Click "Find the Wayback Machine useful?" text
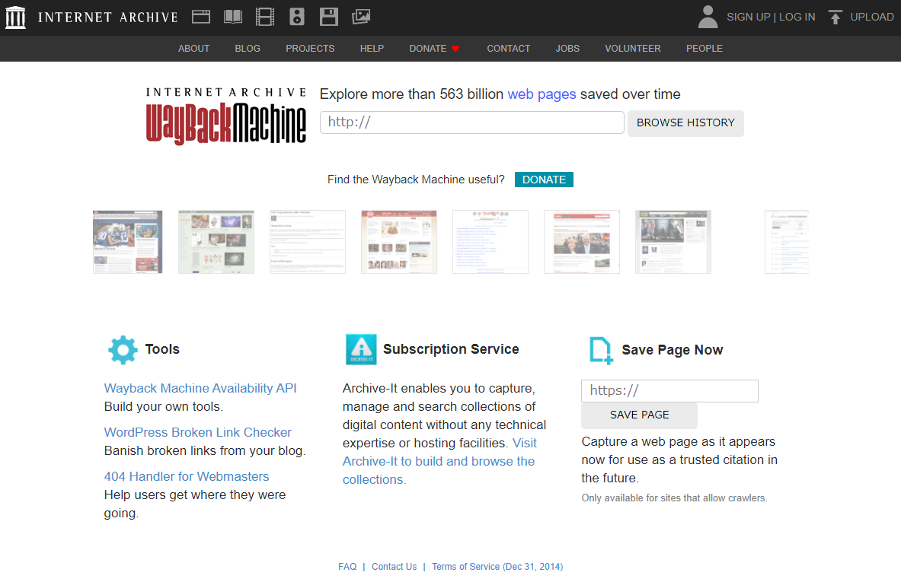 coord(416,180)
